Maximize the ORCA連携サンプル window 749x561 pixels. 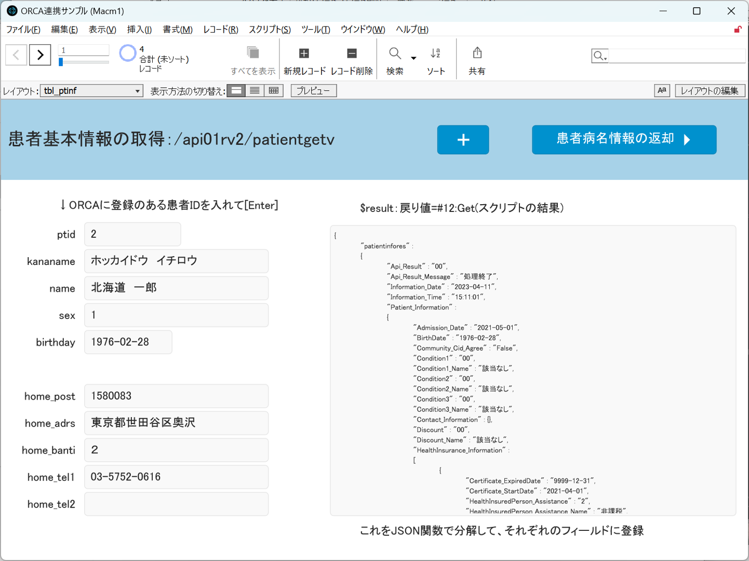[697, 11]
